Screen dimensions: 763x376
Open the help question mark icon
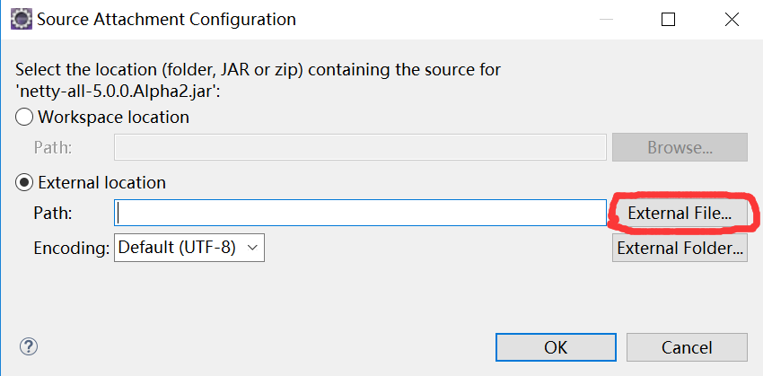(29, 346)
